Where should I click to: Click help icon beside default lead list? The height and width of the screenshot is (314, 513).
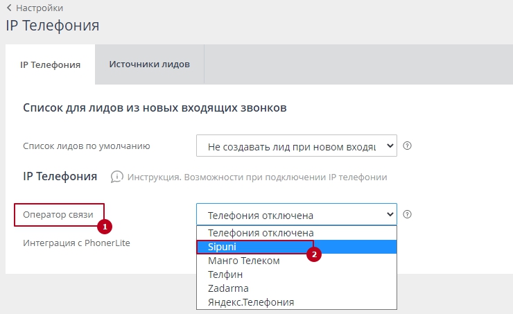(x=408, y=146)
